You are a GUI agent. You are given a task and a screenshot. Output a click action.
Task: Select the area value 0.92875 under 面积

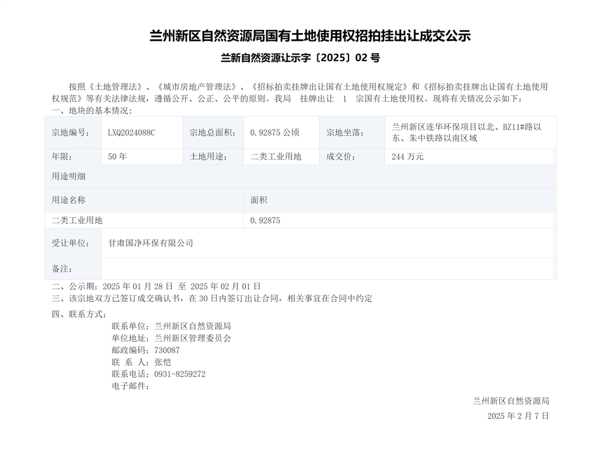(265, 220)
